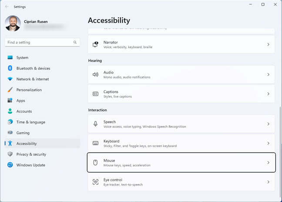
Task: Open the Speech card title
Action: click(x=110, y=122)
